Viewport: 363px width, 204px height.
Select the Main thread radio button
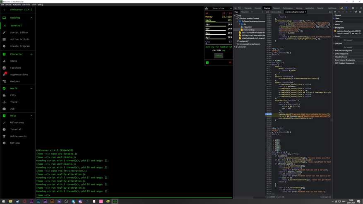[x=334, y=18]
